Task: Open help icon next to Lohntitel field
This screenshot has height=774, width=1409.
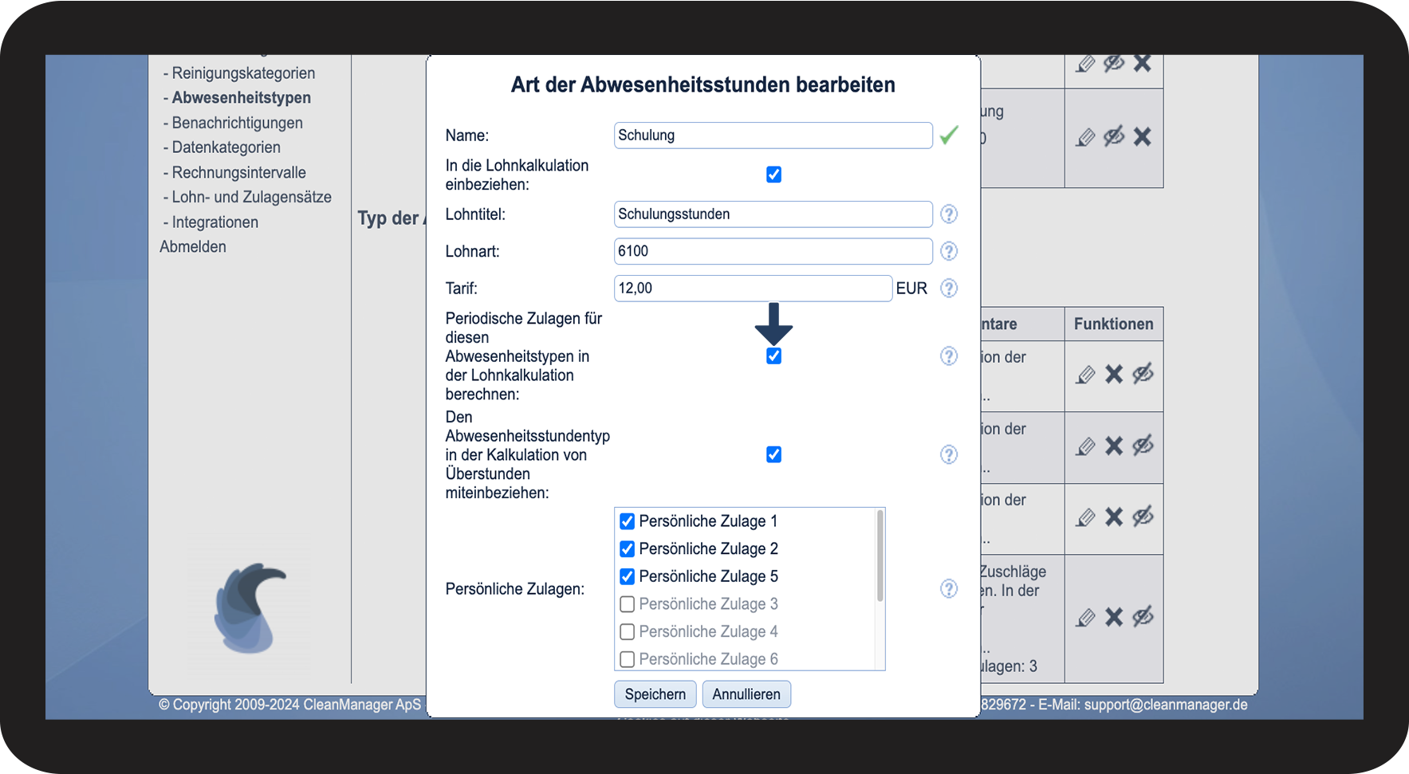Action: 948,214
